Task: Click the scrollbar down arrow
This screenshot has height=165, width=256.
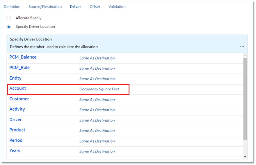Action: pos(245,157)
